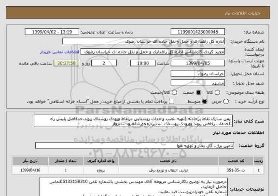Click the remaining time field 20:27:58
Viewport: 278px width, 196px height.
click(x=67, y=63)
